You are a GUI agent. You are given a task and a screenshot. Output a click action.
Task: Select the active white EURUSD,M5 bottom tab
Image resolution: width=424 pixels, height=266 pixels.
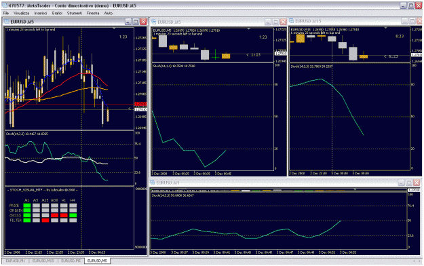coord(97,261)
